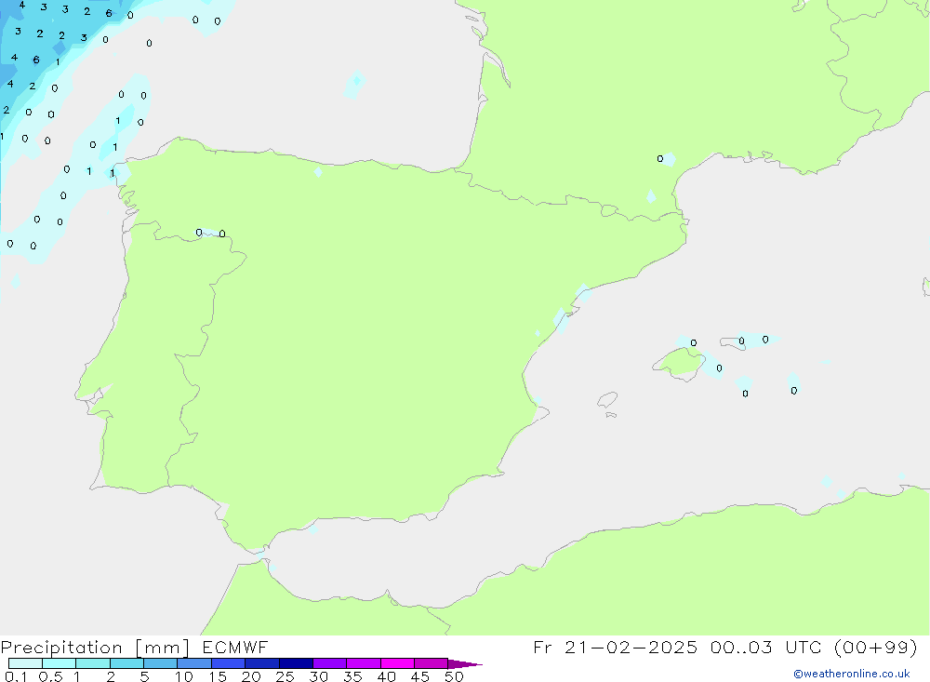The height and width of the screenshot is (682, 930).
Task: Click the '50' legend scale label
Action: pyautogui.click(x=455, y=676)
